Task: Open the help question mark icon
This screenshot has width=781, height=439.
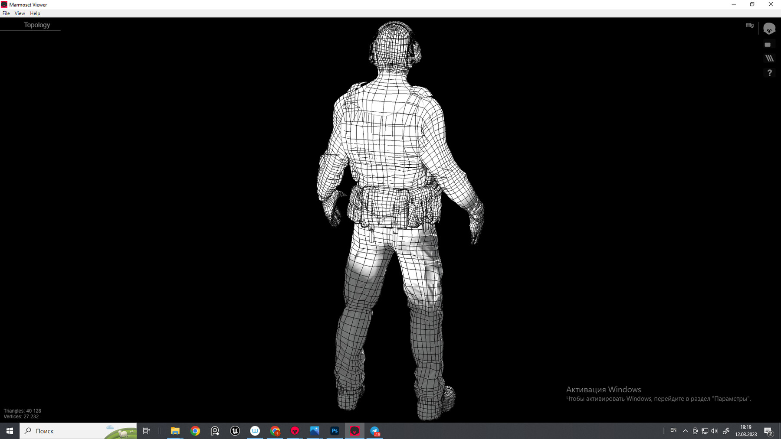Action: pyautogui.click(x=769, y=72)
